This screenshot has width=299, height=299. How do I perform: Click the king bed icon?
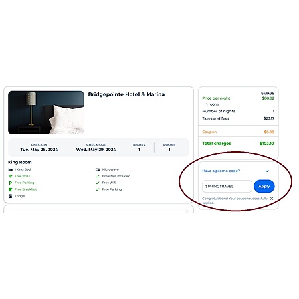point(10,169)
